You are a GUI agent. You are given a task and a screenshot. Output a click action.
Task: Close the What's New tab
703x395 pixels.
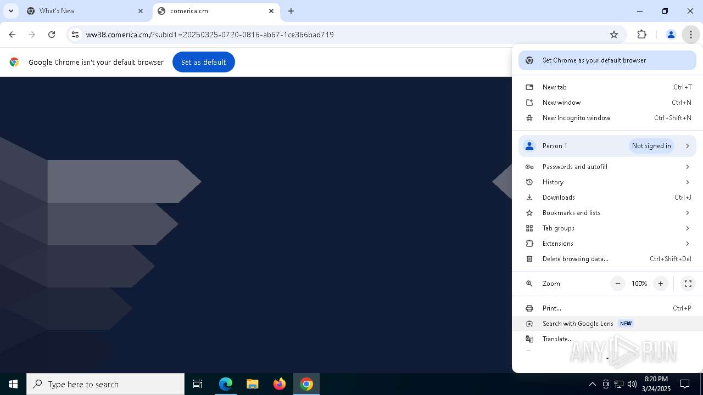[x=141, y=11]
